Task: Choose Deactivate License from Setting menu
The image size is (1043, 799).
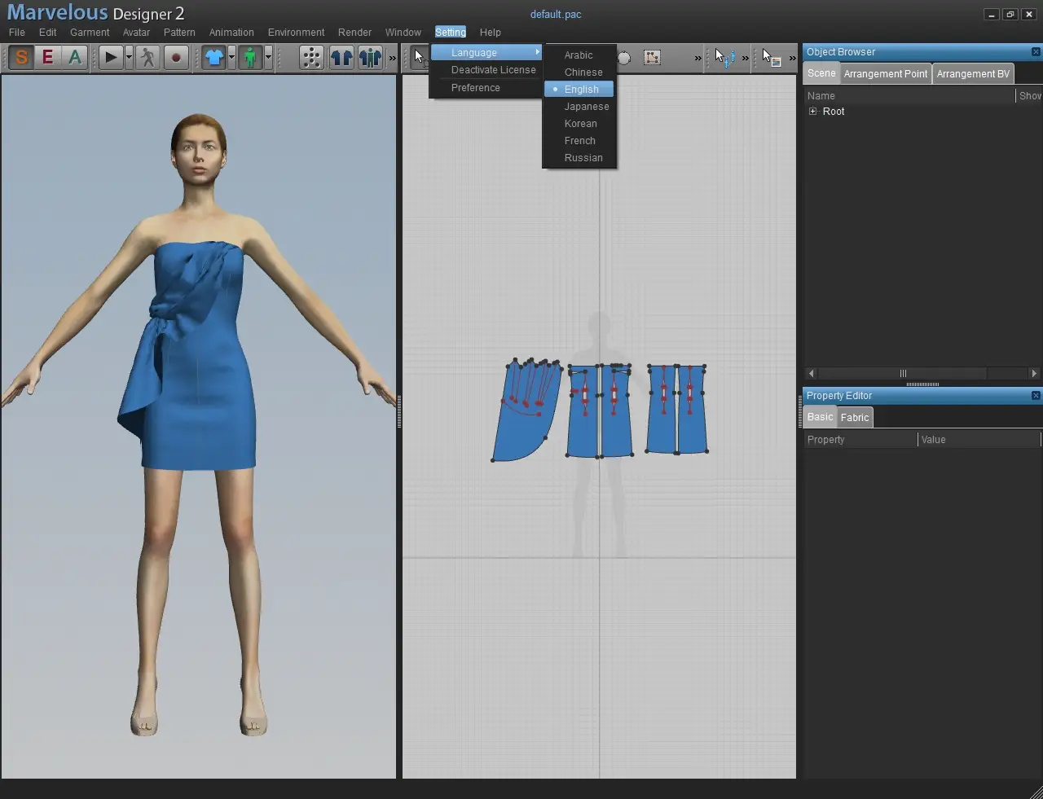Action: pos(486,70)
